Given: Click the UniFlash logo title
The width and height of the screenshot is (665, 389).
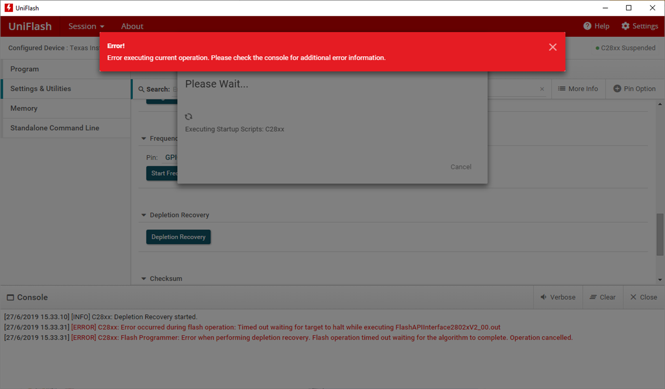Looking at the screenshot, I should [x=30, y=26].
